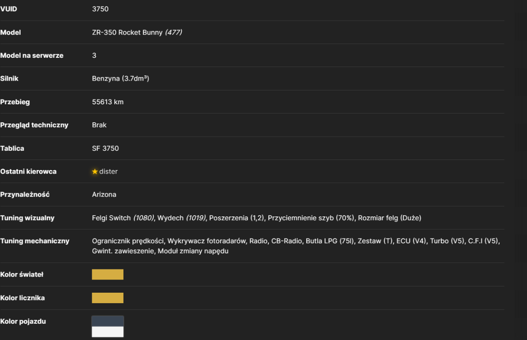Click the 55613 km mileage value
This screenshot has height=340, width=527.
point(108,102)
